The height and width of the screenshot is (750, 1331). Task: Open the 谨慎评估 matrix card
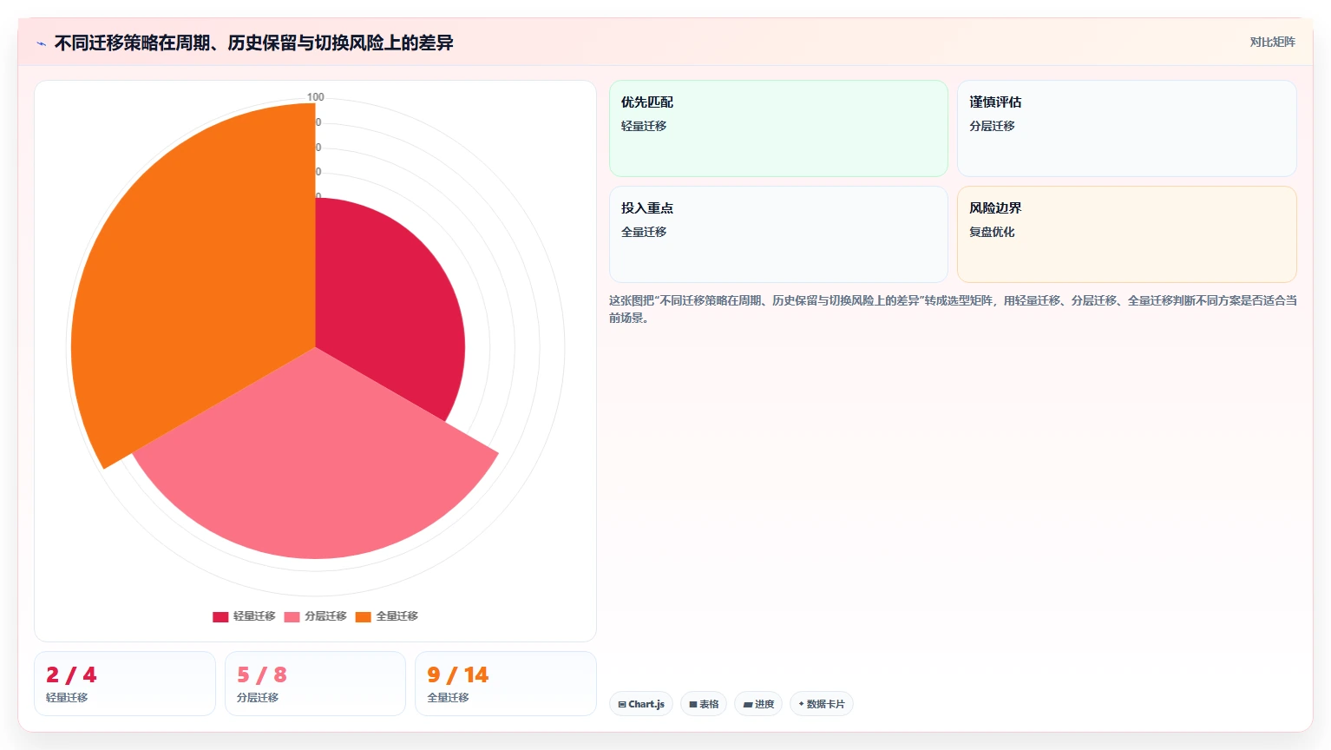(1127, 128)
